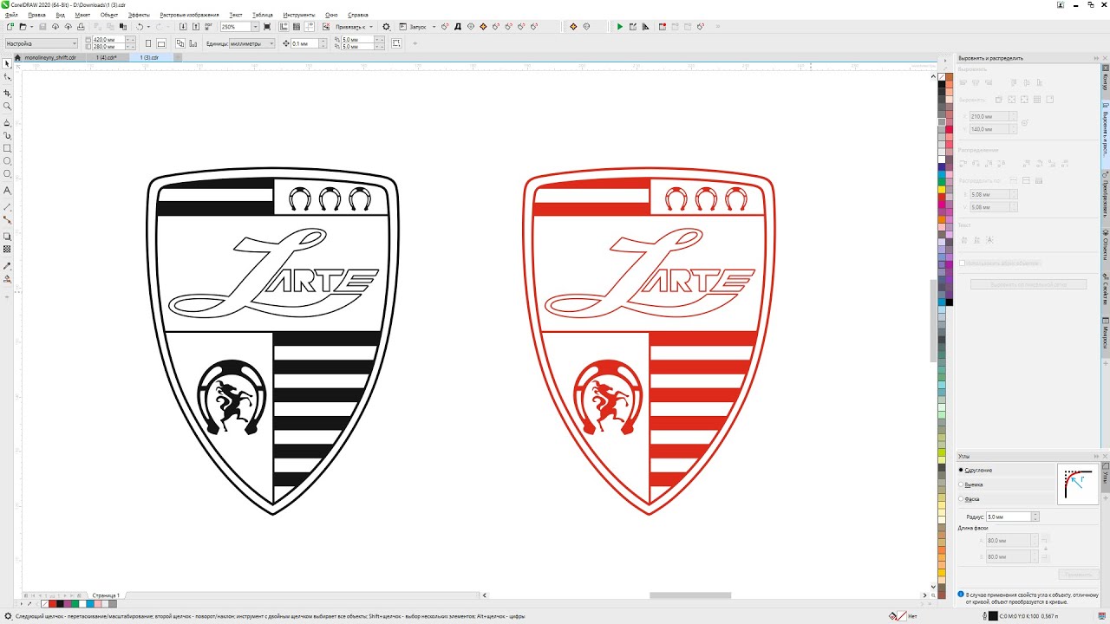Open the Справка menu
The width and height of the screenshot is (1110, 624).
tap(357, 15)
